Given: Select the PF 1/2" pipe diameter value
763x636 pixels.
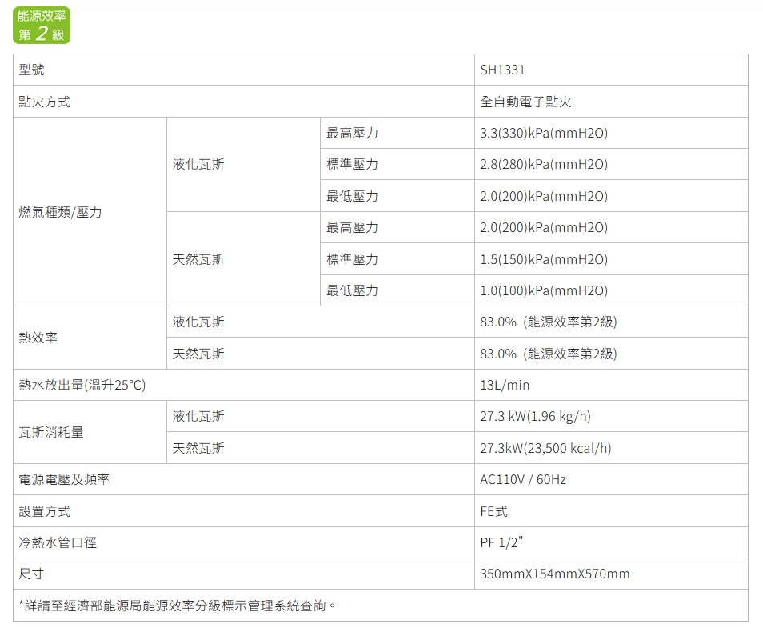Looking at the screenshot, I should [501, 542].
